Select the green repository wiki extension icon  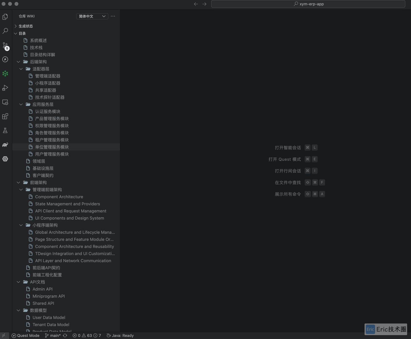(x=5, y=74)
